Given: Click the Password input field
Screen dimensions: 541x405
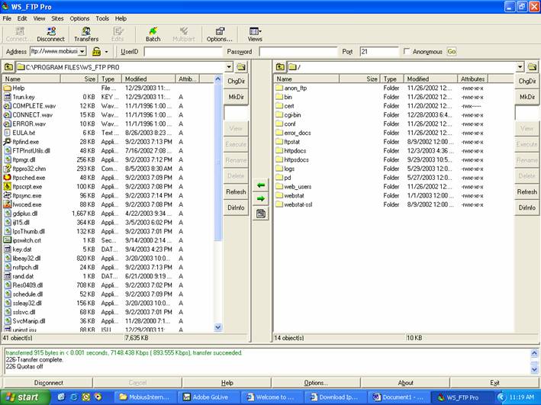Looking at the screenshot, I should click(298, 52).
